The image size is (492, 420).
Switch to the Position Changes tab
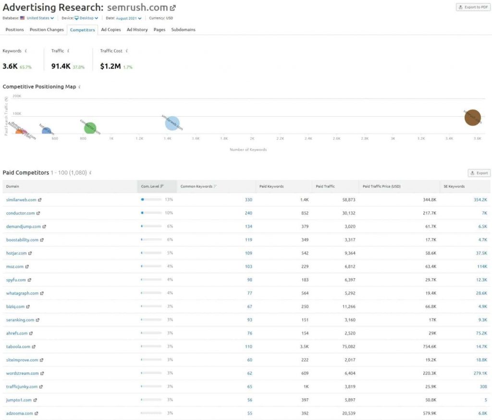pyautogui.click(x=47, y=29)
